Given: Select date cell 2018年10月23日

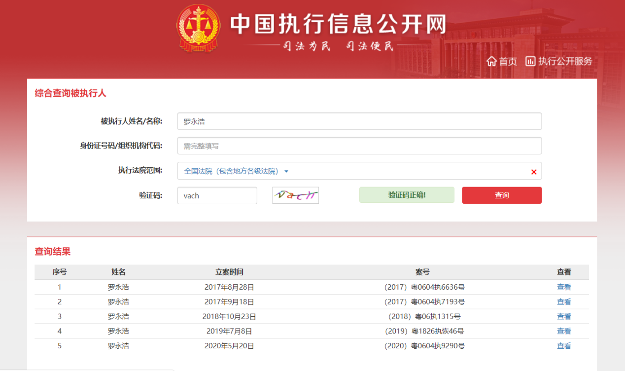Looking at the screenshot, I should [229, 317].
